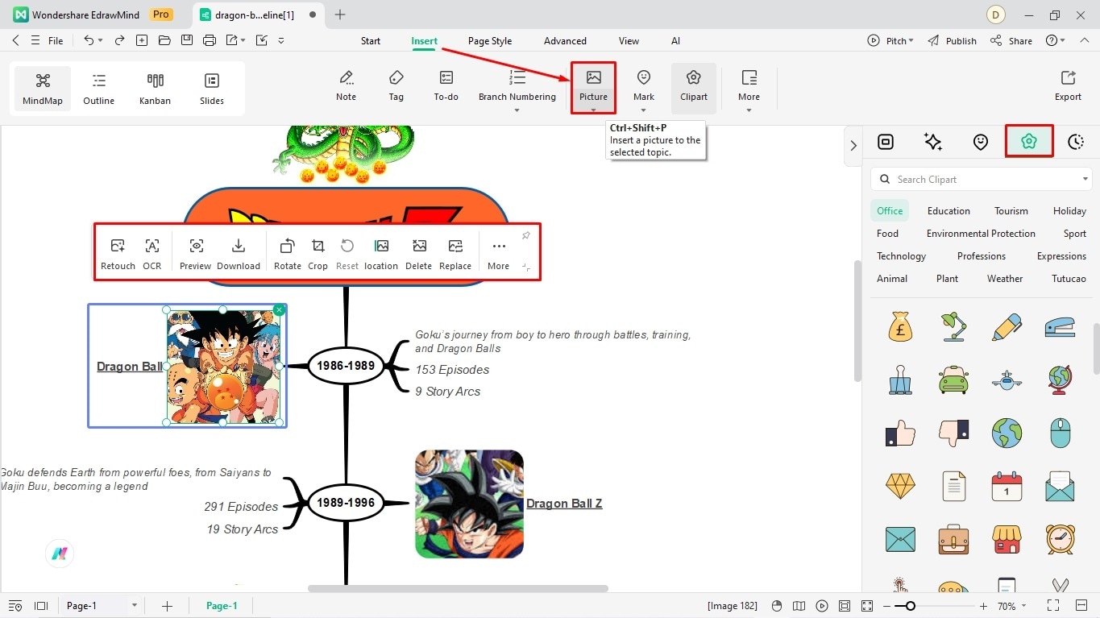Image resolution: width=1100 pixels, height=618 pixels.
Task: Toggle full screen mode icon
Action: [1052, 606]
